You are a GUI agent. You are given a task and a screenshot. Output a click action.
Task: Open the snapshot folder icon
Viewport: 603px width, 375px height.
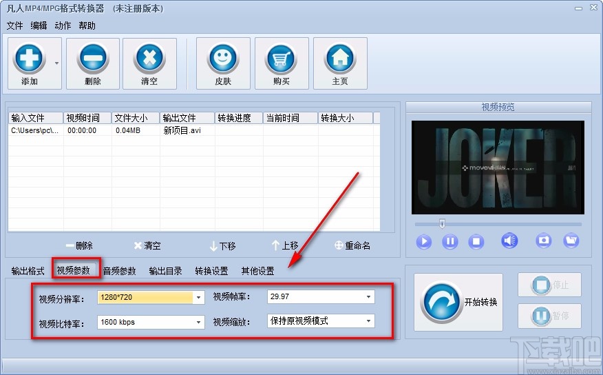(x=571, y=241)
